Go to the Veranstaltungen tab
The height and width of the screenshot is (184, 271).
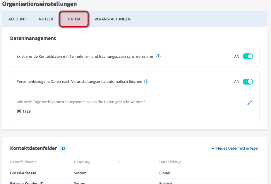[112, 19]
